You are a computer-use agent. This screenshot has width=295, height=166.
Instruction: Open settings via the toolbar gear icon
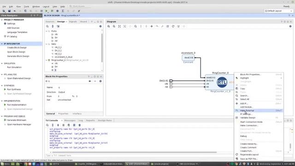[57, 11]
